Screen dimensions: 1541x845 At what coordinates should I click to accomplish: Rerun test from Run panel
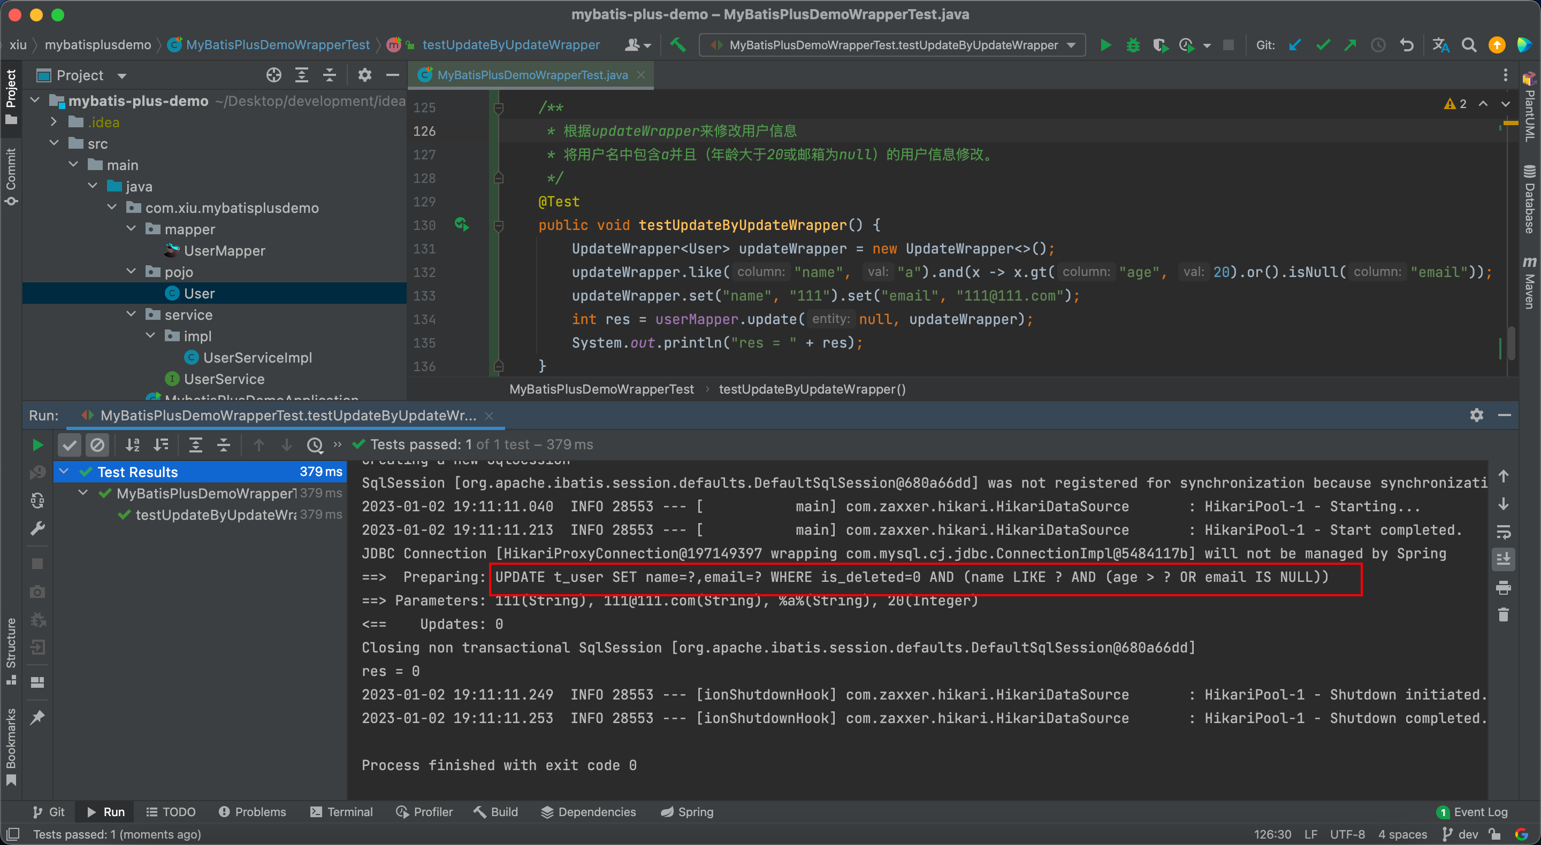[x=37, y=444]
